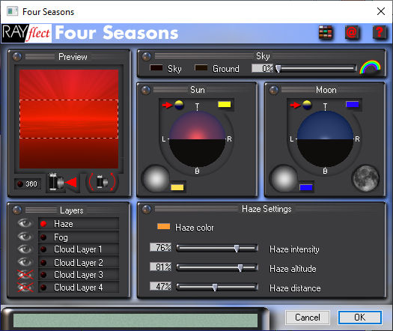The width and height of the screenshot is (393, 331).
Task: Click the Sun panel sphere knob
Action: [x=146, y=90]
